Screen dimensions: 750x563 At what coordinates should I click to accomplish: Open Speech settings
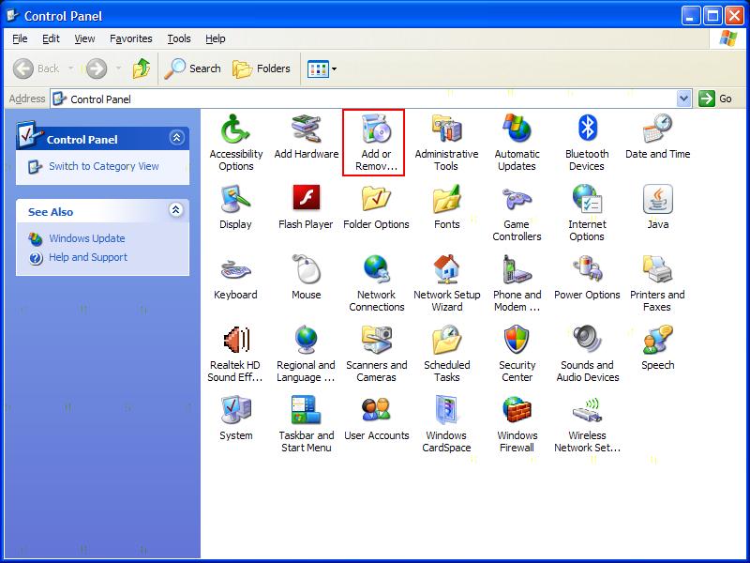point(658,348)
